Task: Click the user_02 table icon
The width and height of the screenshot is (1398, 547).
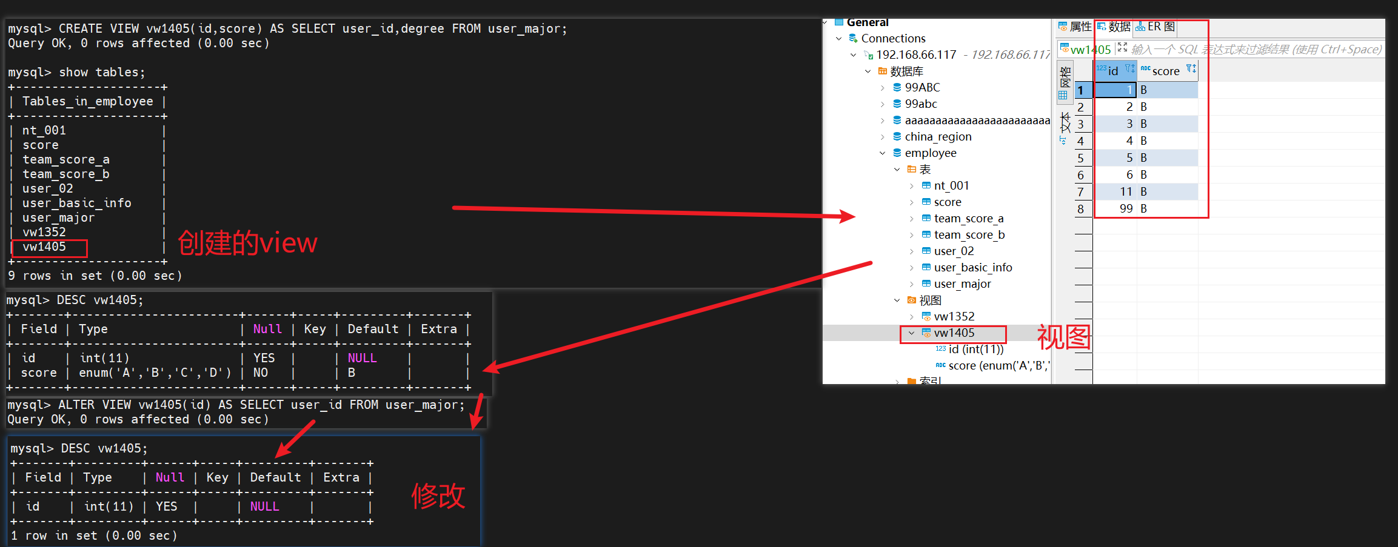Action: pos(926,251)
